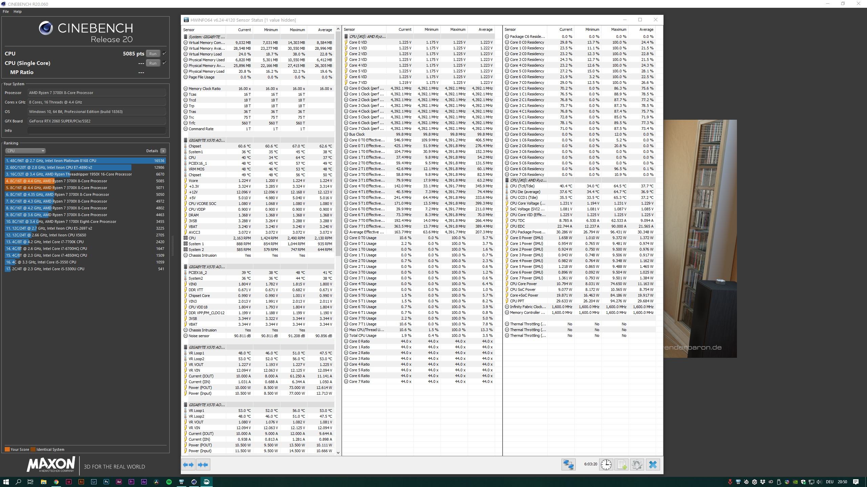
Task: Open Adobe After Effects from taskbar
Action: click(x=144, y=482)
